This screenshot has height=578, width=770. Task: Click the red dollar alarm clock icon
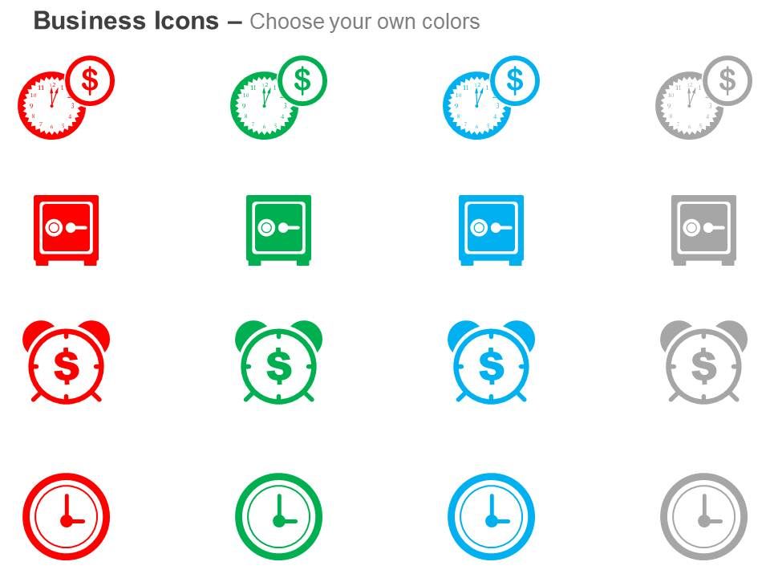click(x=67, y=362)
